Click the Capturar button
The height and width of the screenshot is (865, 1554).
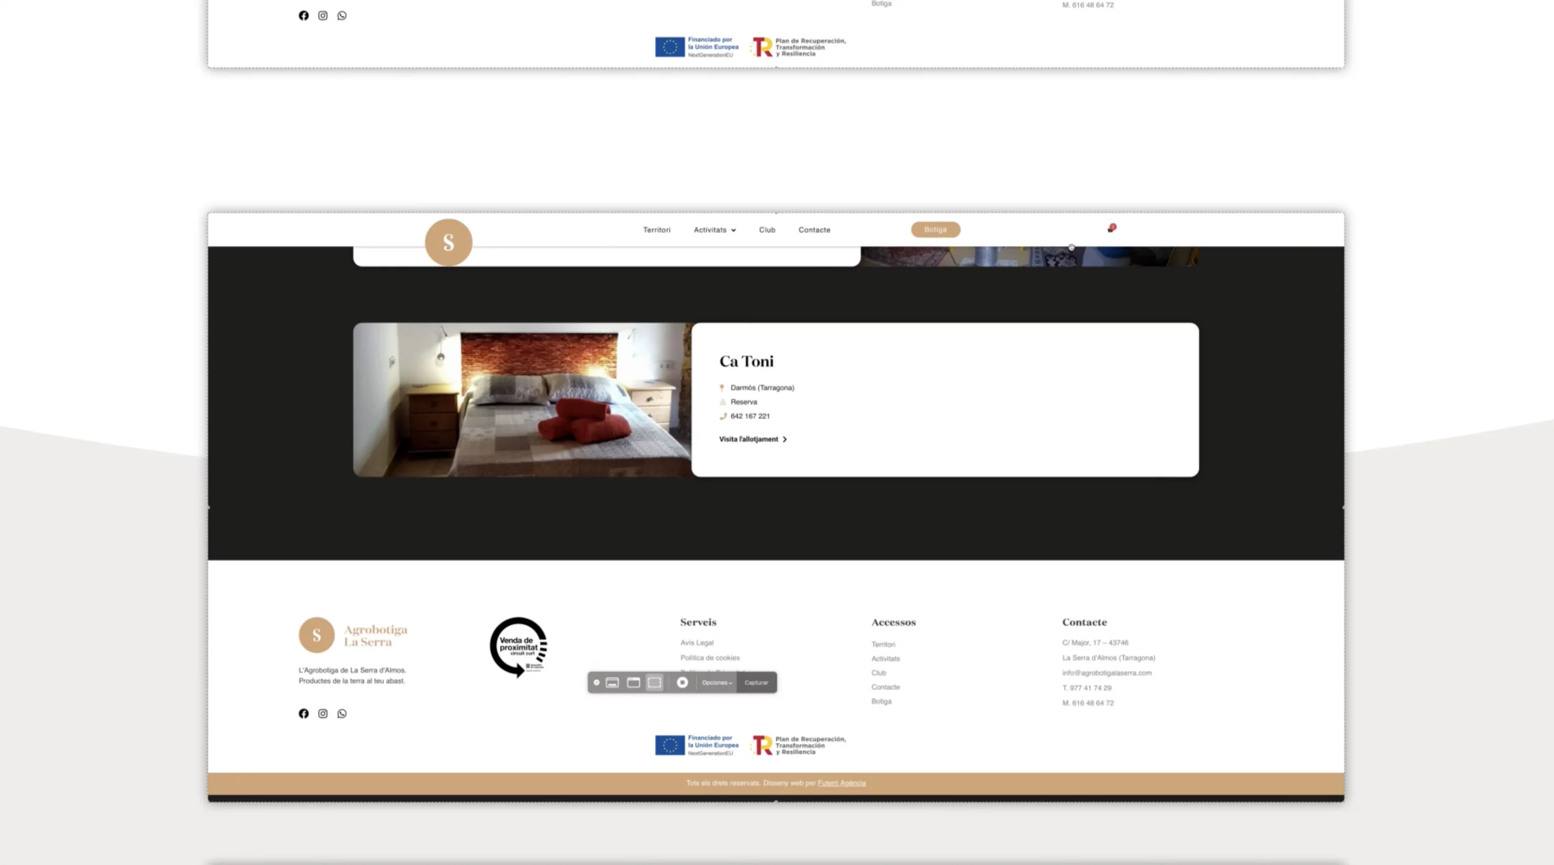tap(756, 682)
